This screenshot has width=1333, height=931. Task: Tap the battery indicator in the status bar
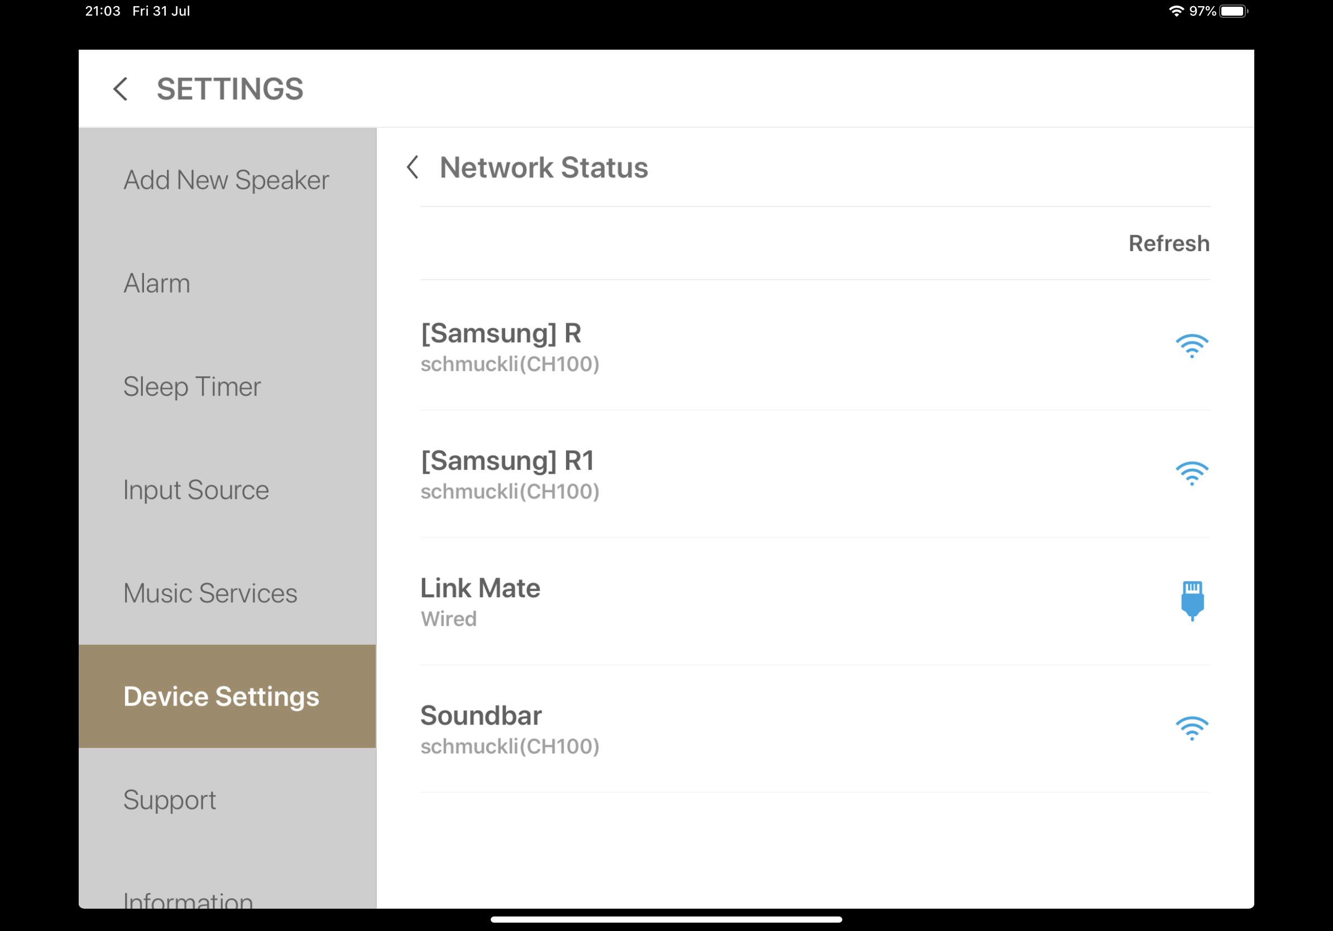point(1233,10)
